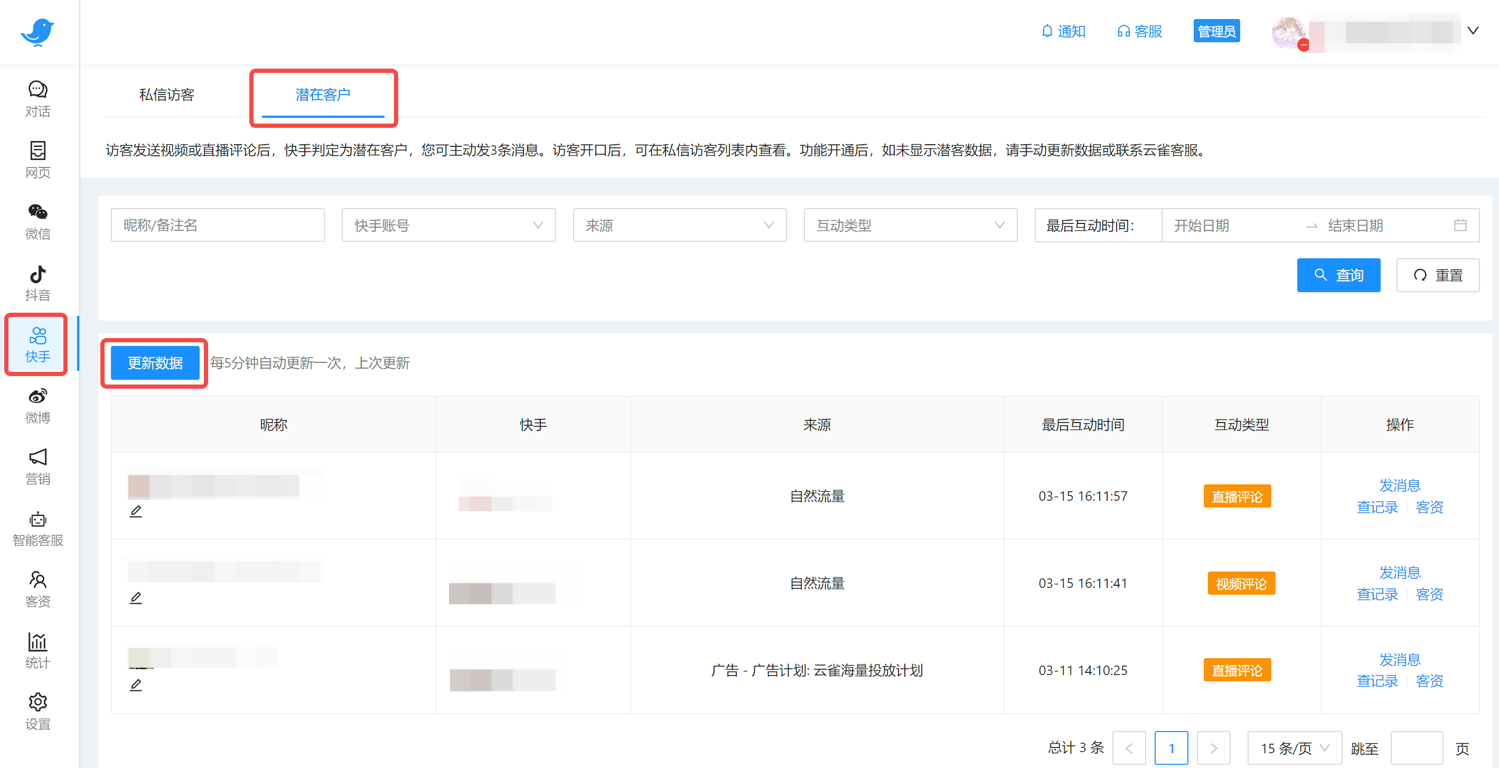
Task: Click the 昵称/备注名 input field
Action: [x=218, y=225]
